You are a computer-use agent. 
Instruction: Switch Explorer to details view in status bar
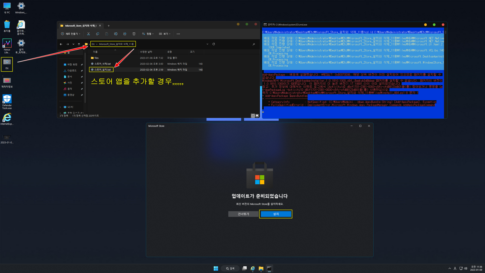point(253,116)
